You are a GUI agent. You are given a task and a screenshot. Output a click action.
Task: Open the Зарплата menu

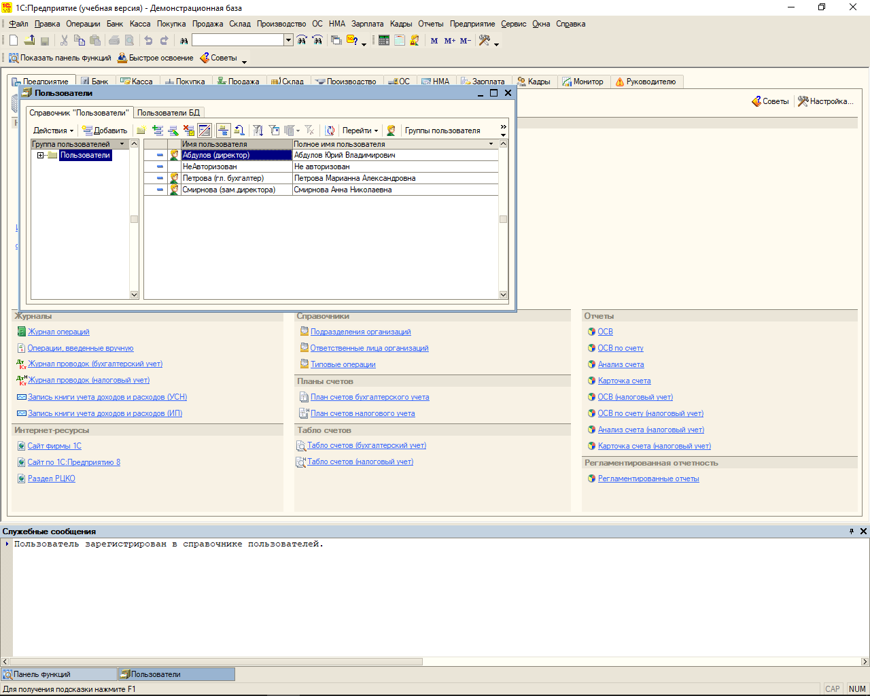pos(367,24)
